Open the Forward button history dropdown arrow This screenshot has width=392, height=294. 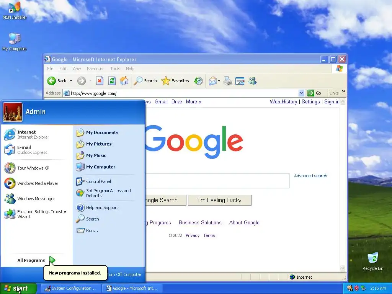pos(90,81)
